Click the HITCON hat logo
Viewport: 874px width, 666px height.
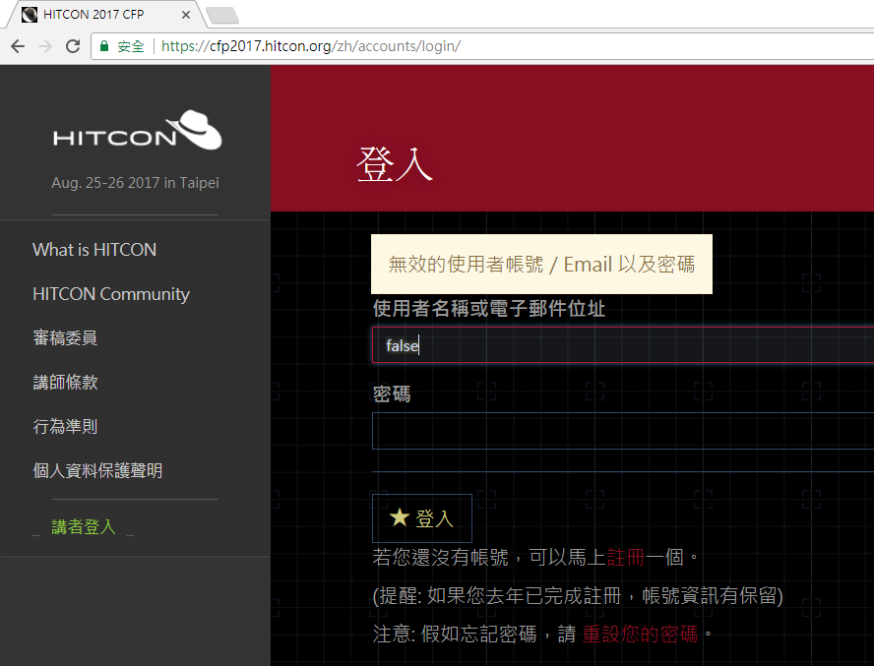137,130
